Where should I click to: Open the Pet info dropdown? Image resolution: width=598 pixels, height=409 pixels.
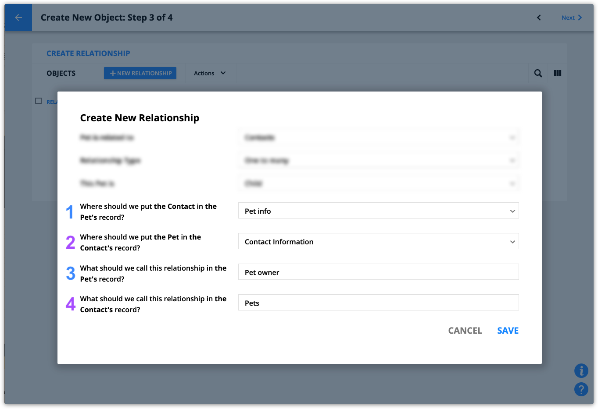[379, 211]
